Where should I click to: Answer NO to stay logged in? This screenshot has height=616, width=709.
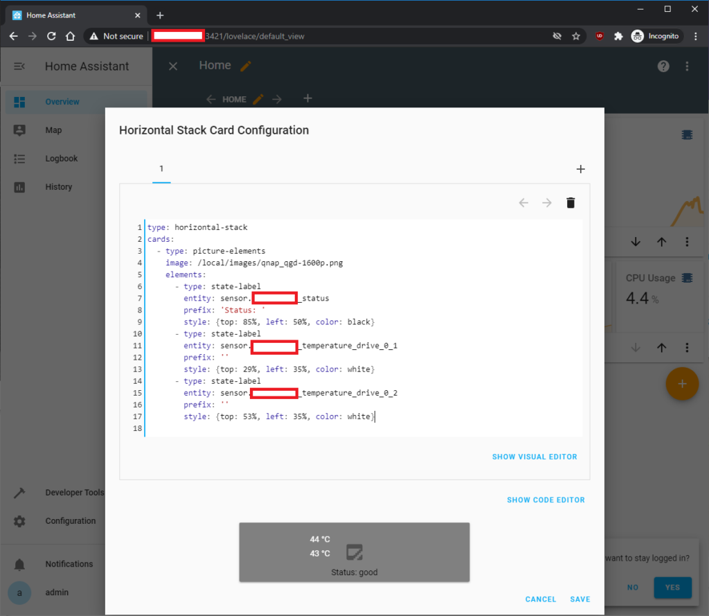tap(633, 588)
